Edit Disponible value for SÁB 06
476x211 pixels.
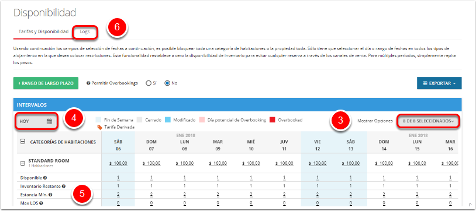click(118, 178)
